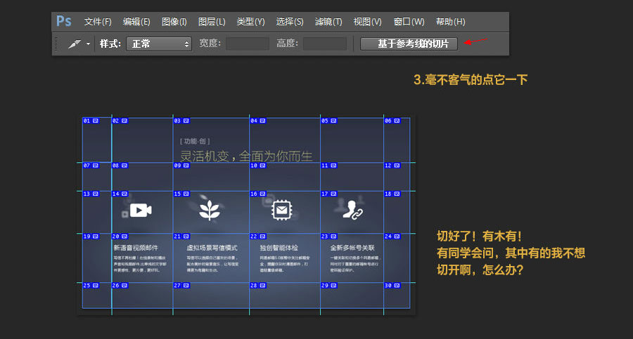
Task: Click the video camera icon in the design
Action: click(141, 210)
